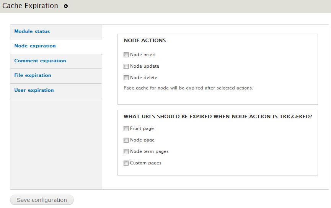This screenshot has width=331, height=208.
Task: Click the "Node insert" label text
Action: 143,55
